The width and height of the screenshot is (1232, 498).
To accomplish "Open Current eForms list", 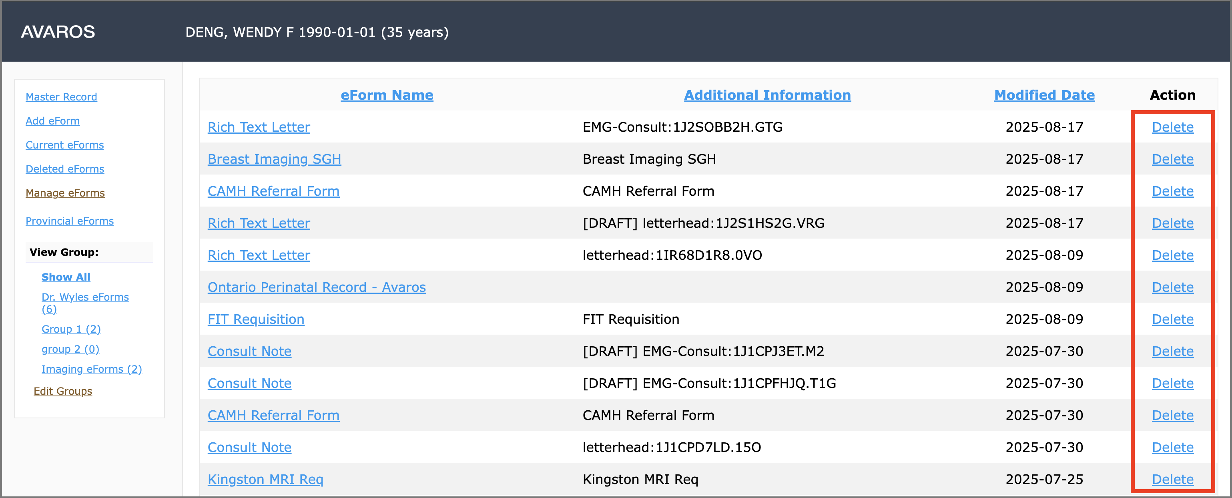I will [x=64, y=145].
